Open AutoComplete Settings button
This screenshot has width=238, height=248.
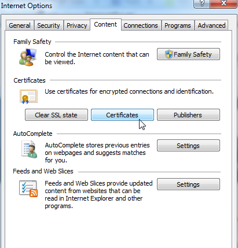188,146
